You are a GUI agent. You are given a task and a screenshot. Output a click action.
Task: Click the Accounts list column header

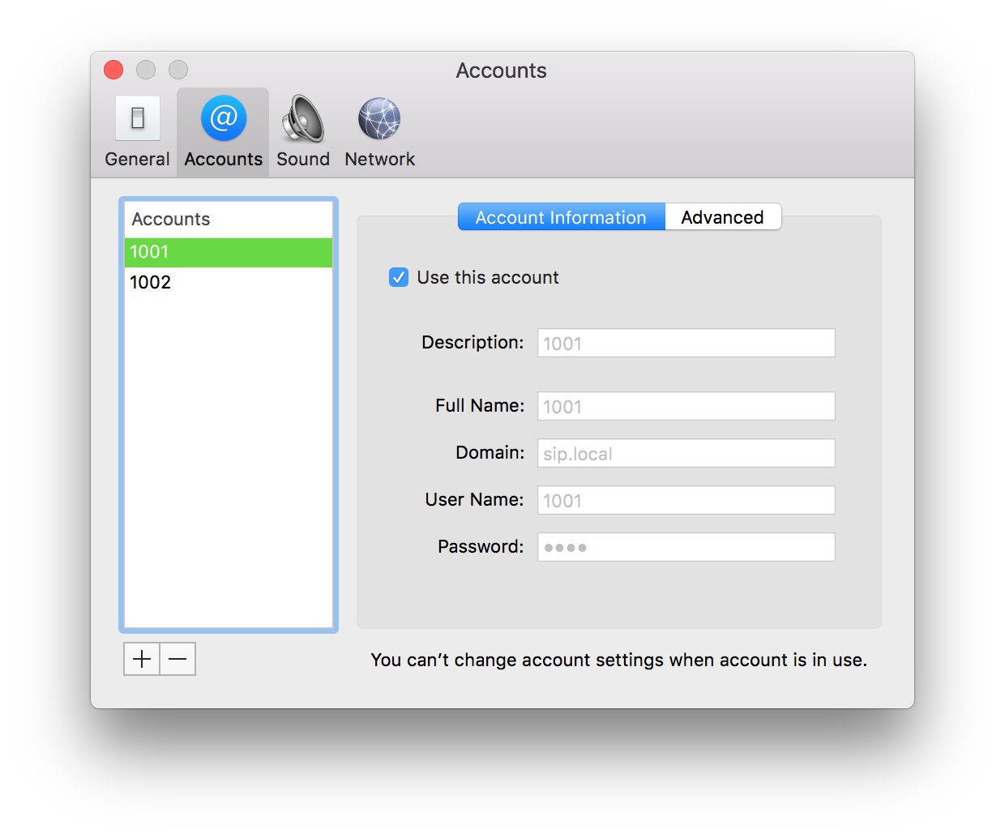[229, 220]
